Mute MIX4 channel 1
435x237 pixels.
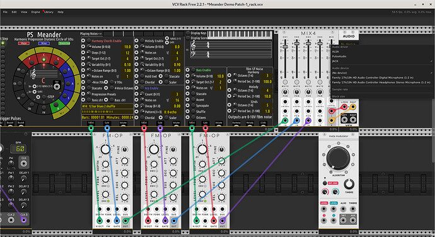pyautogui.click(x=285, y=82)
